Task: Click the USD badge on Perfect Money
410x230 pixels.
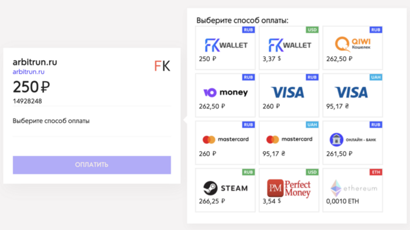Action: click(312, 172)
